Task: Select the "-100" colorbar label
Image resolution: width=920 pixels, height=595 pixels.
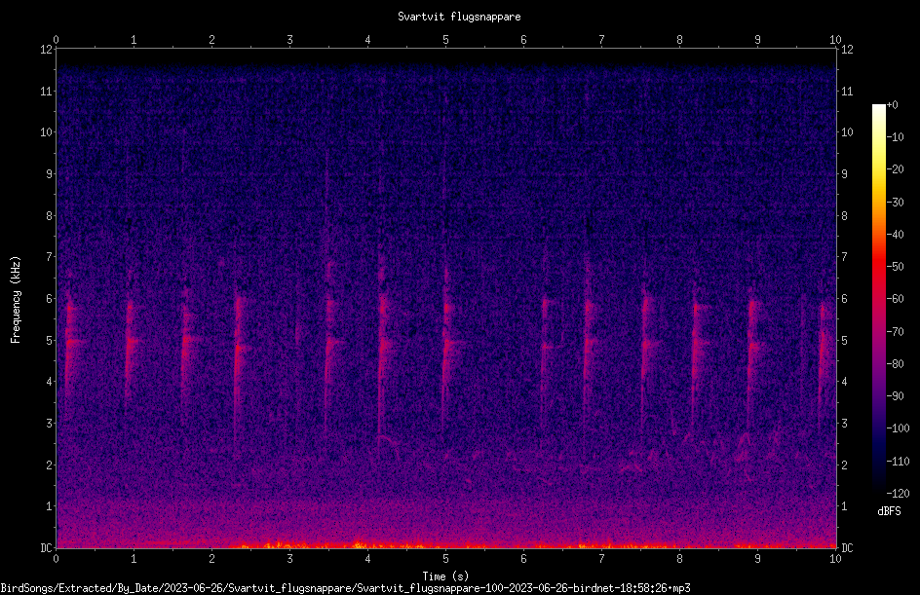Action: click(899, 428)
